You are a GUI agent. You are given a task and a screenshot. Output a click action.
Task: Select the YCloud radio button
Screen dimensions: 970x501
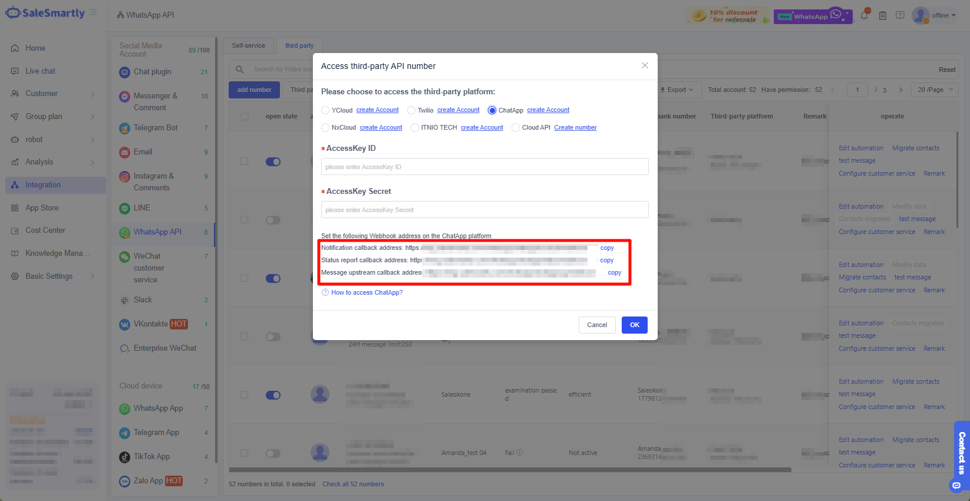pyautogui.click(x=325, y=110)
